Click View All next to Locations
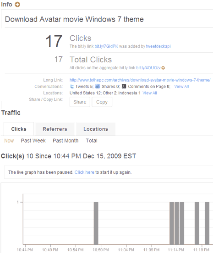The height and width of the screenshot is (253, 213). [150, 93]
